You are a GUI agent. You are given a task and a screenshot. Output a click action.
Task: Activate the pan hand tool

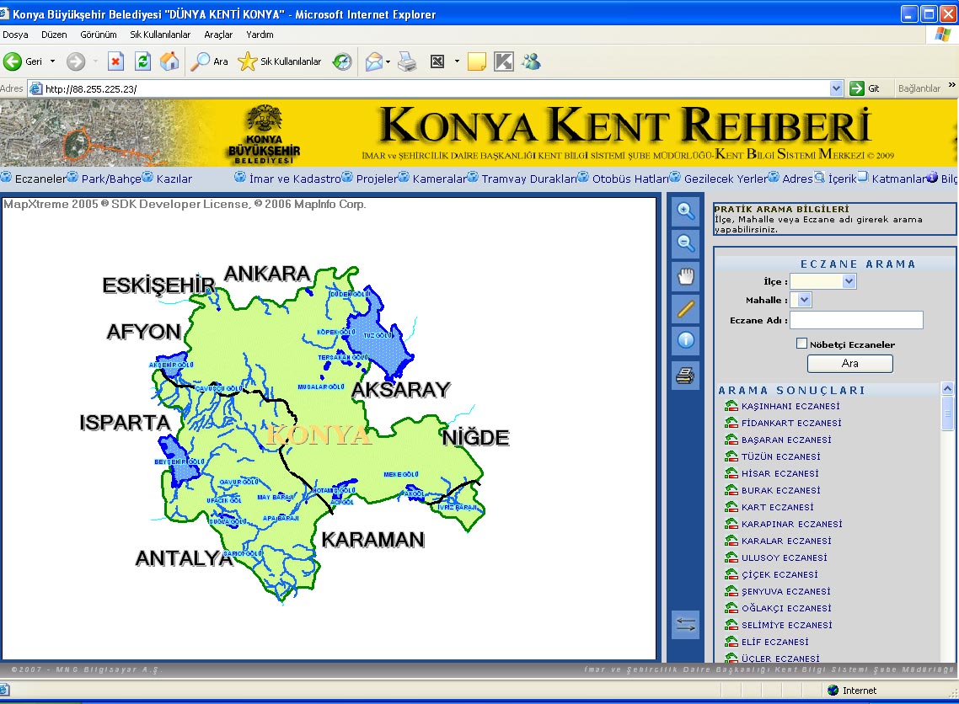(686, 276)
